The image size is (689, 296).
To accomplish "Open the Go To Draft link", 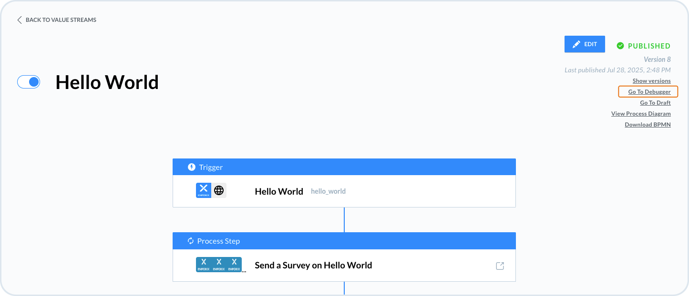I will tap(655, 103).
